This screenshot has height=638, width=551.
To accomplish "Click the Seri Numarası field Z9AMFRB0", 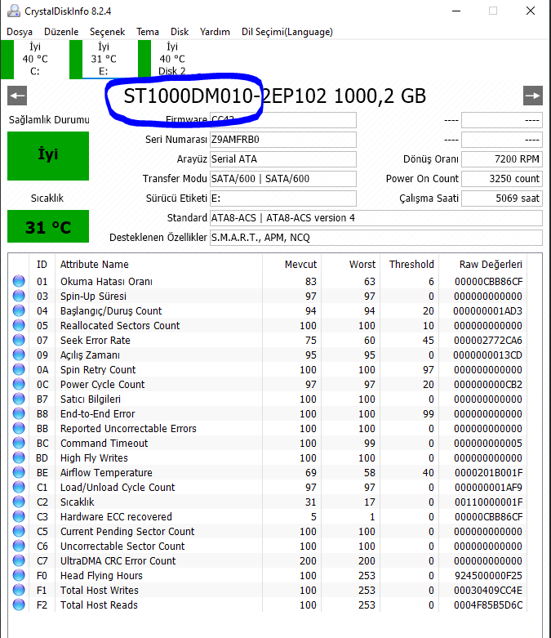I will coord(283,140).
